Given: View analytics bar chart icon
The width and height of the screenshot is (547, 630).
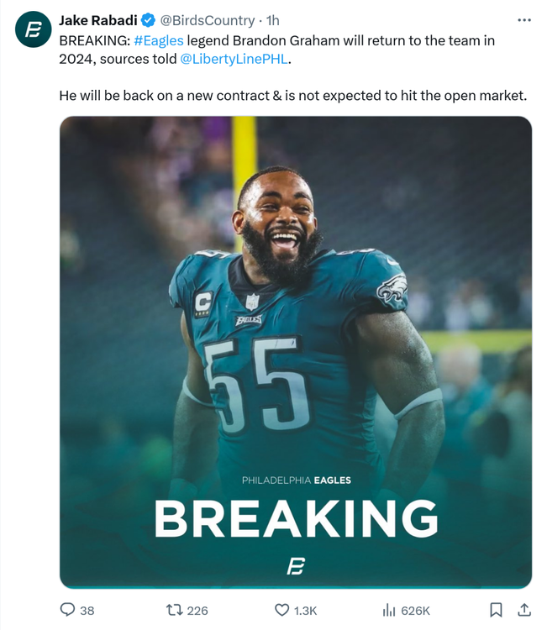Looking at the screenshot, I should (389, 611).
